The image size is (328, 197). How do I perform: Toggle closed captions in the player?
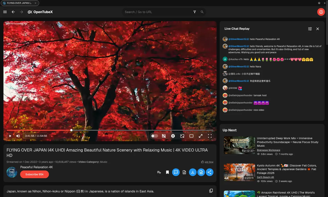[x=164, y=136]
